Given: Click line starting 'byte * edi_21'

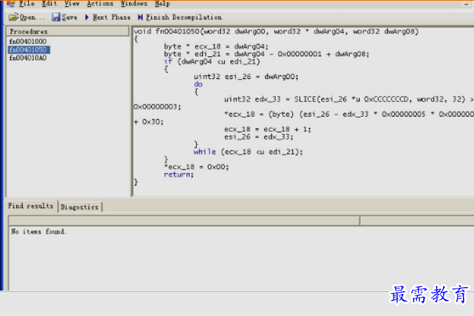Looking at the screenshot, I should click(x=266, y=54).
